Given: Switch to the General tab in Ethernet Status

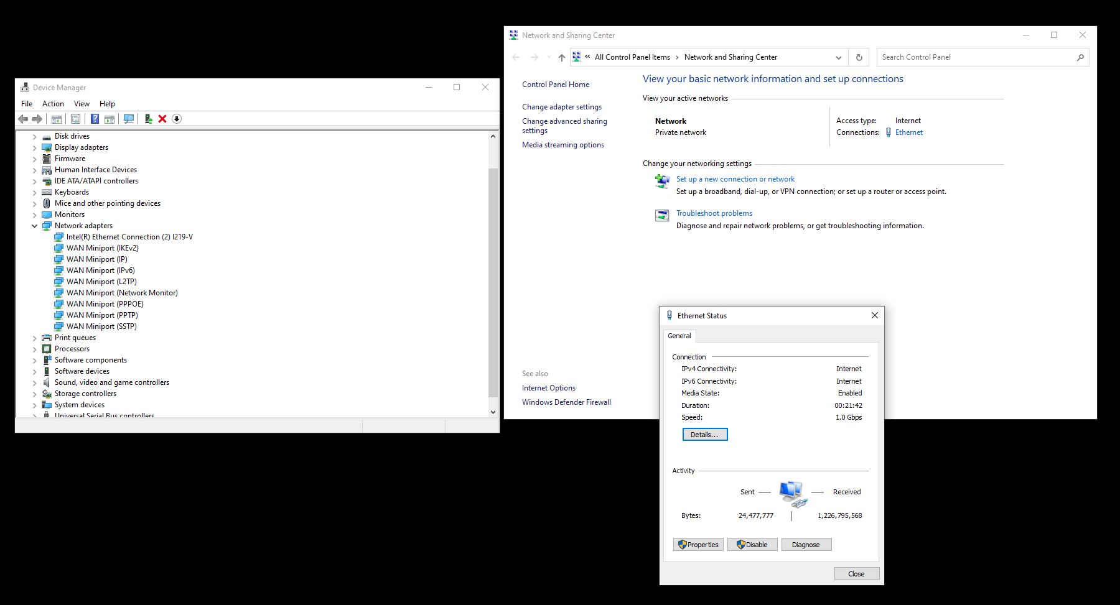Looking at the screenshot, I should point(679,336).
